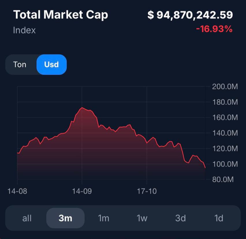
Task: Click the chart's highest peak point
Action: coord(82,108)
